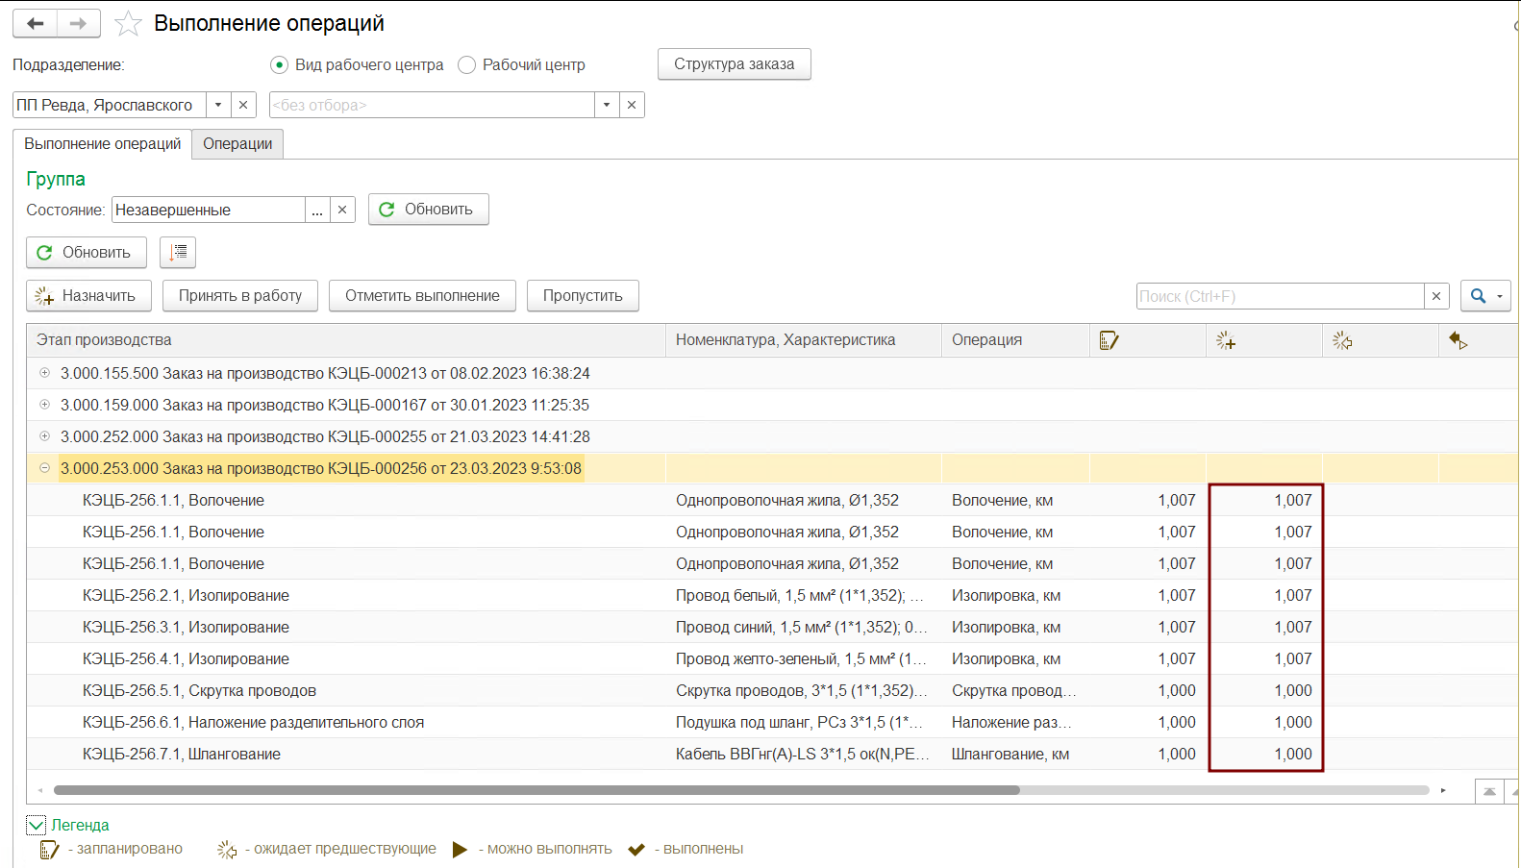This screenshot has height=868, width=1521.
Task: Click the can-execute play triangle legend icon
Action: point(461,849)
